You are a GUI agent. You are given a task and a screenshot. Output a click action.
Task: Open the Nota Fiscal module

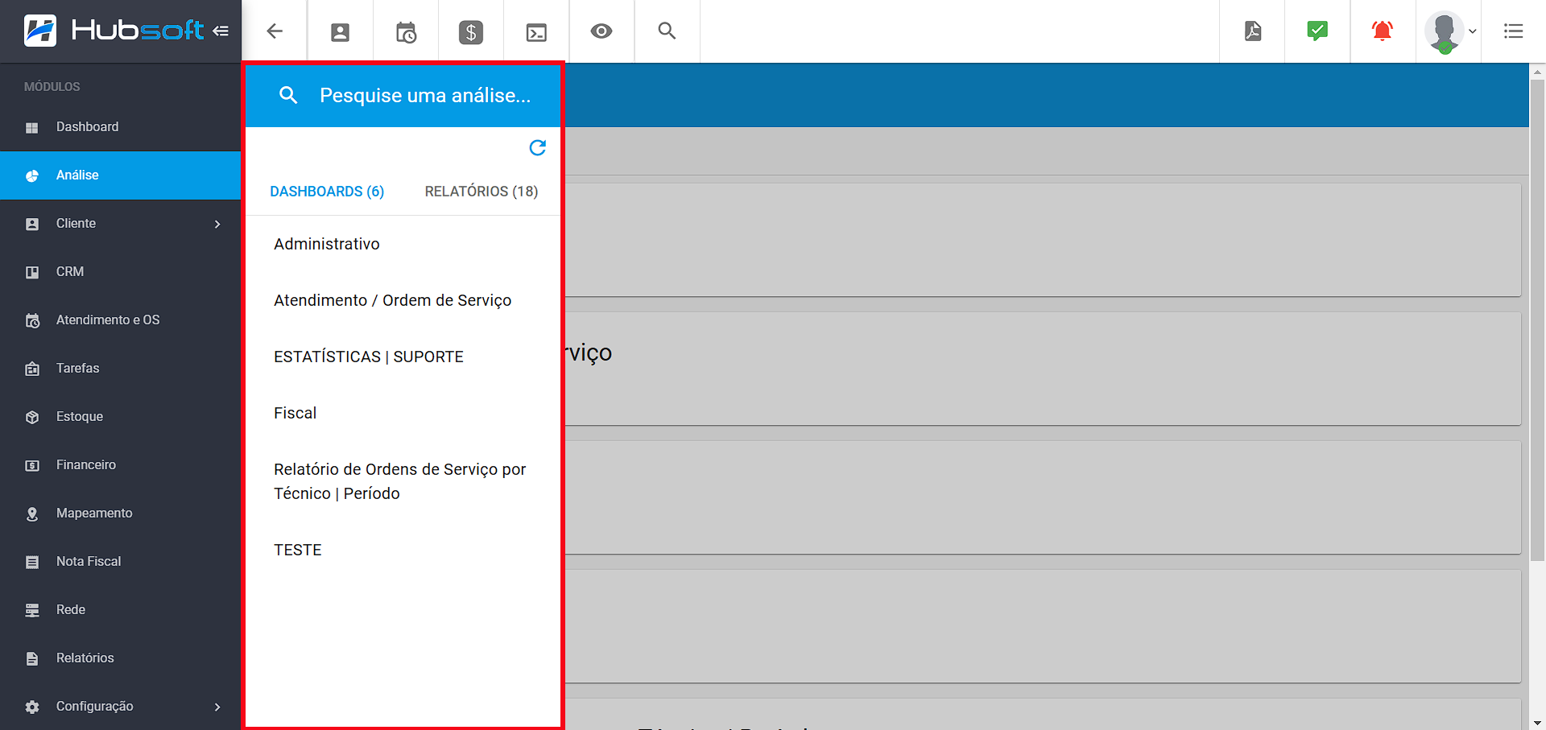click(x=121, y=562)
